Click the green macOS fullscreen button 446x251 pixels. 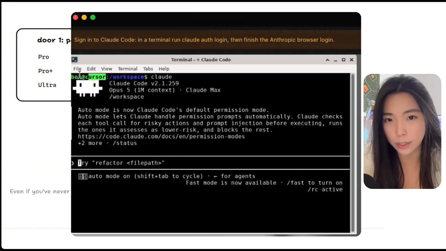pos(93,17)
